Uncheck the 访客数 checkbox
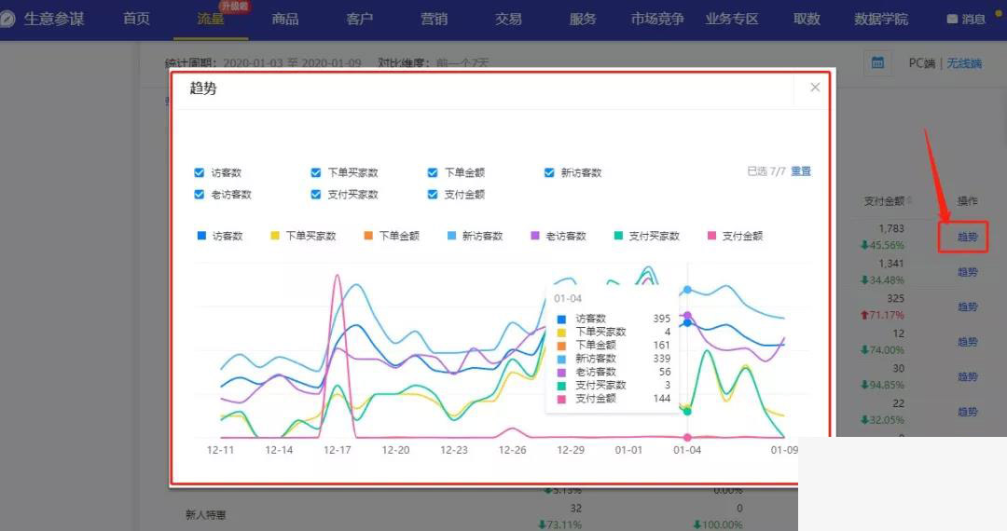 (200, 172)
